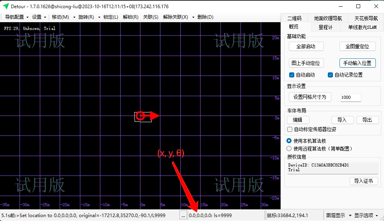The image size is (384, 221).
Task: Open the 单线激光SLAM tab
Action: pyautogui.click(x=362, y=27)
